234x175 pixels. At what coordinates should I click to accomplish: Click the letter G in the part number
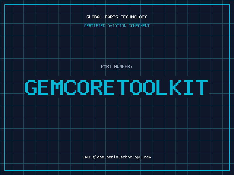click(31, 87)
